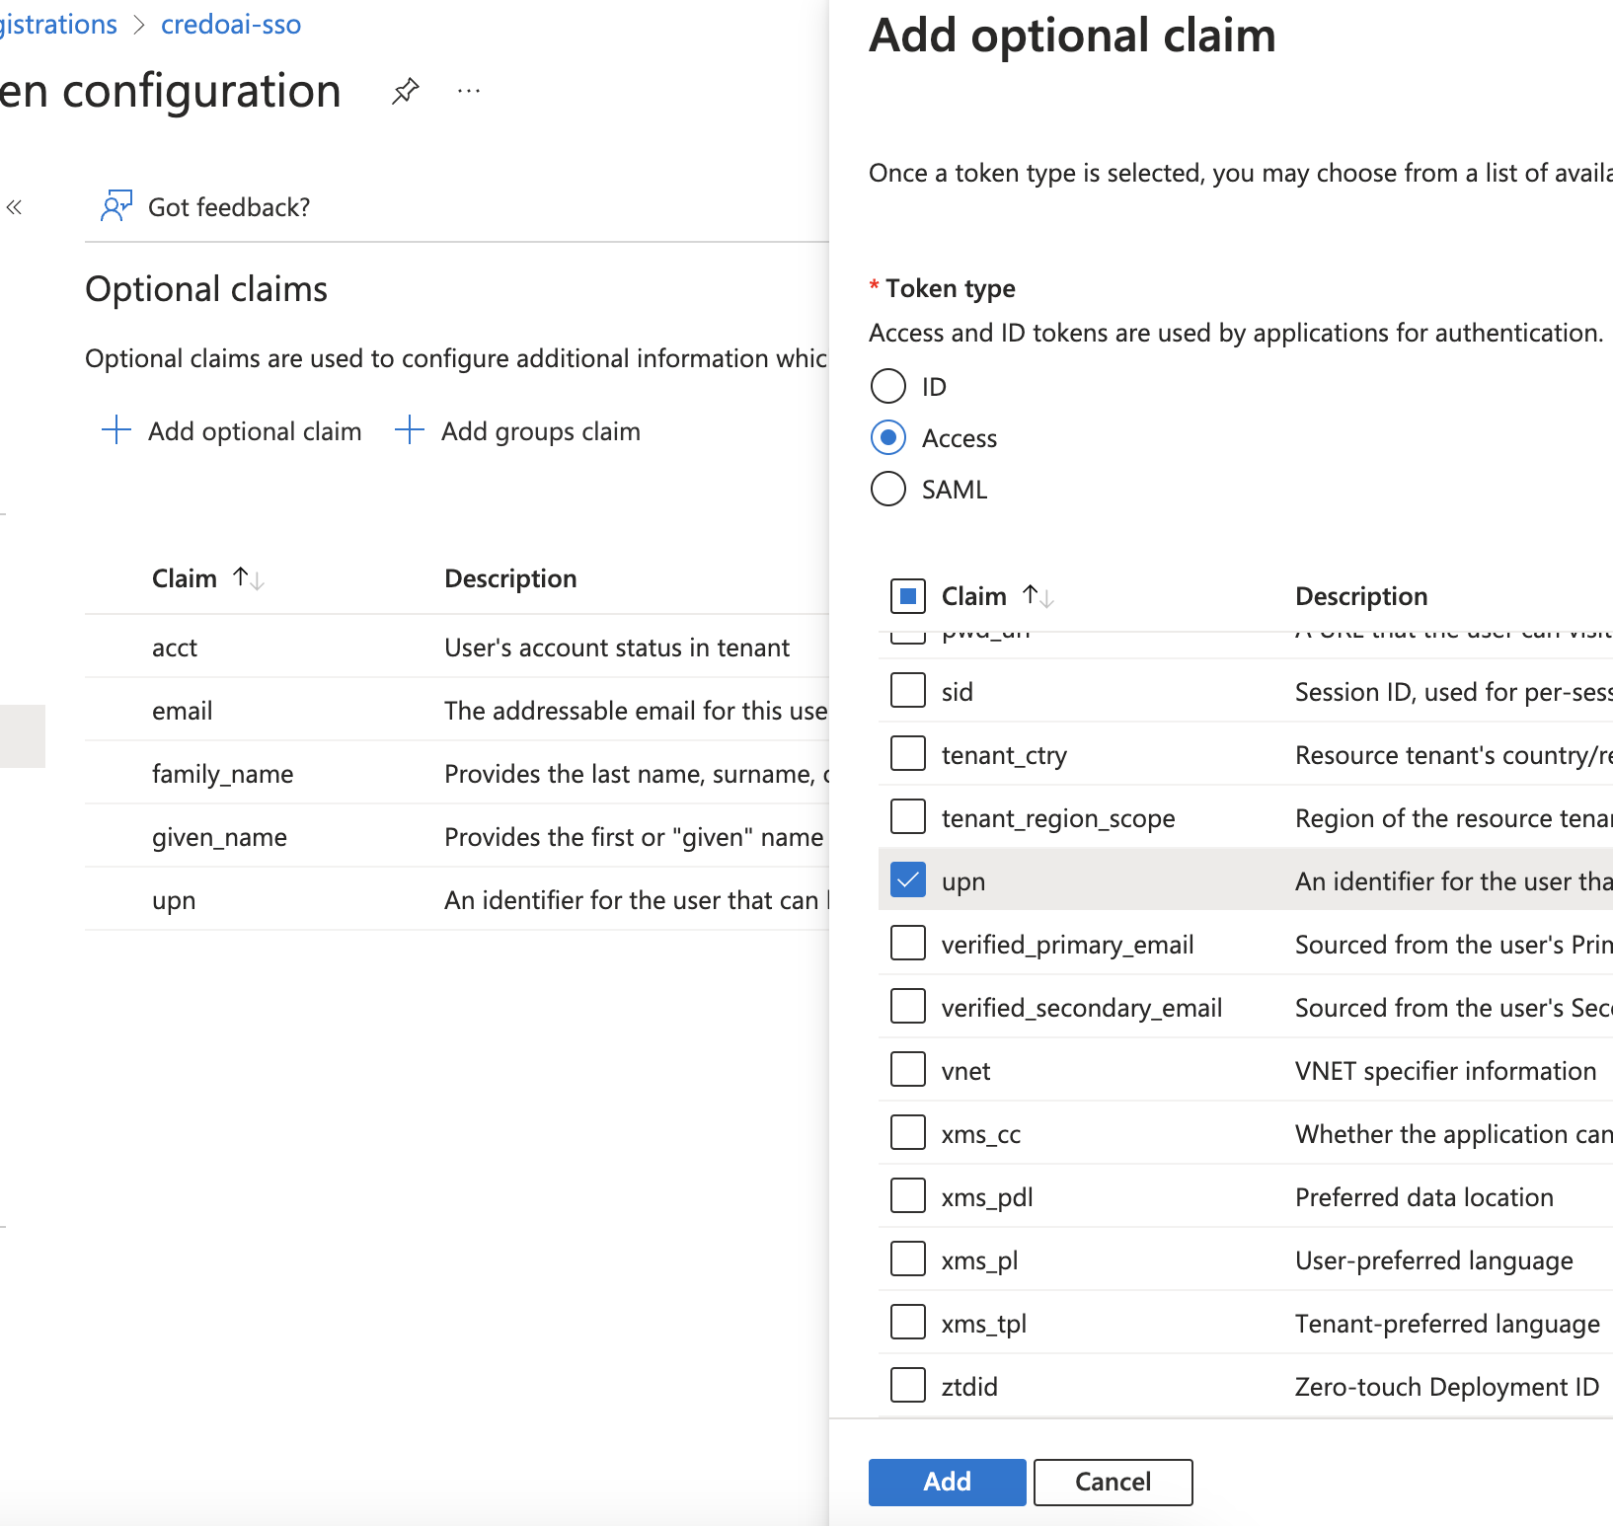Click the Description header in Optional claims table
The width and height of the screenshot is (1613, 1526).
(510, 578)
